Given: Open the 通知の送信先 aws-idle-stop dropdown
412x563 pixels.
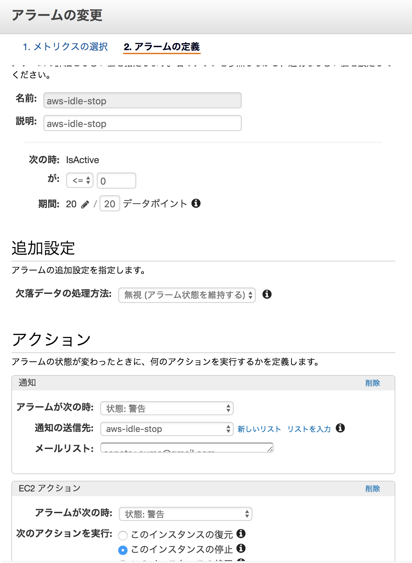Looking at the screenshot, I should pos(167,429).
